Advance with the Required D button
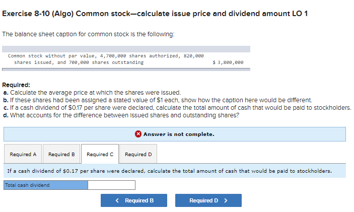The height and width of the screenshot is (212, 354). point(208,200)
